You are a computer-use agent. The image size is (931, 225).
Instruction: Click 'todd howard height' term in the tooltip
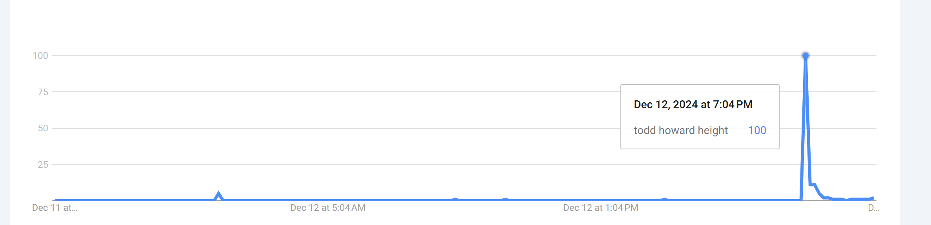click(x=681, y=130)
